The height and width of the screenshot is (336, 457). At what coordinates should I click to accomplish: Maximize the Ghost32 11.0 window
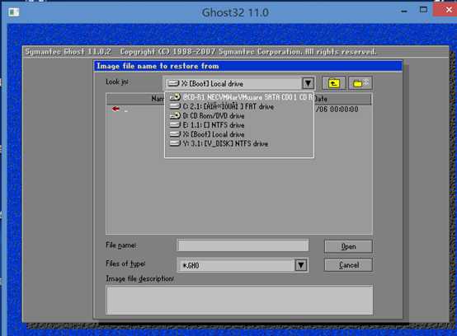(423, 10)
